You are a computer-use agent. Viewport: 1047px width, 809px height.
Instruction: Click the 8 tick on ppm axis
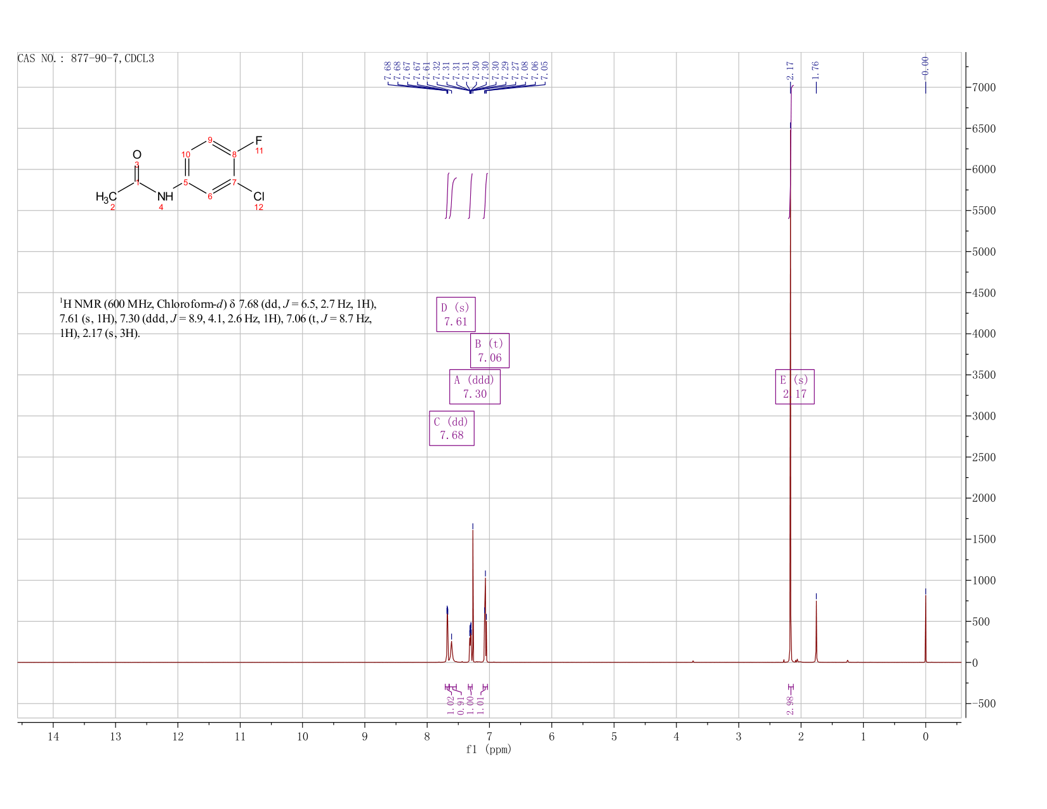click(x=427, y=737)
